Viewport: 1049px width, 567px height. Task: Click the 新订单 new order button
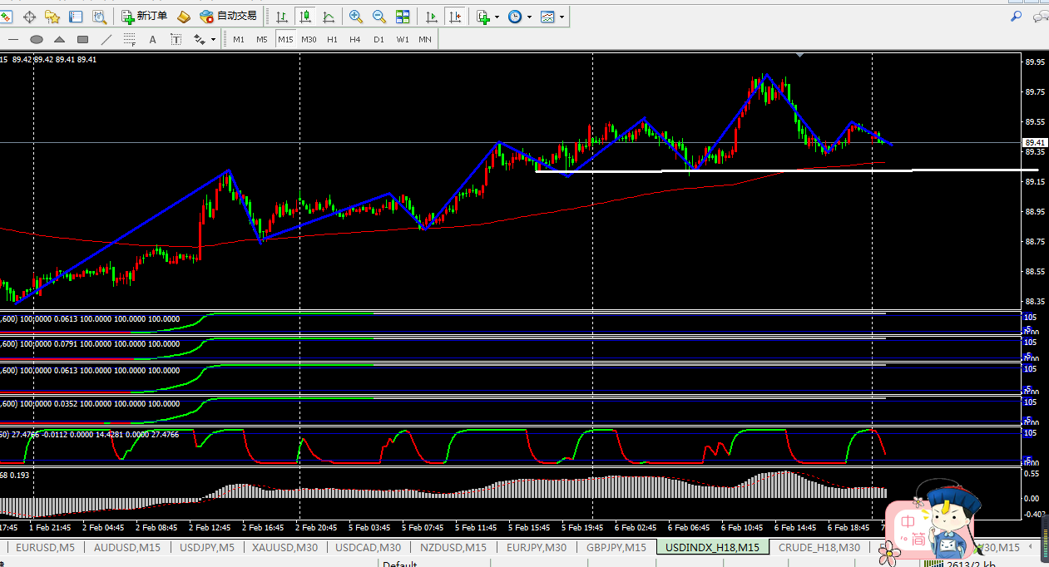point(144,17)
